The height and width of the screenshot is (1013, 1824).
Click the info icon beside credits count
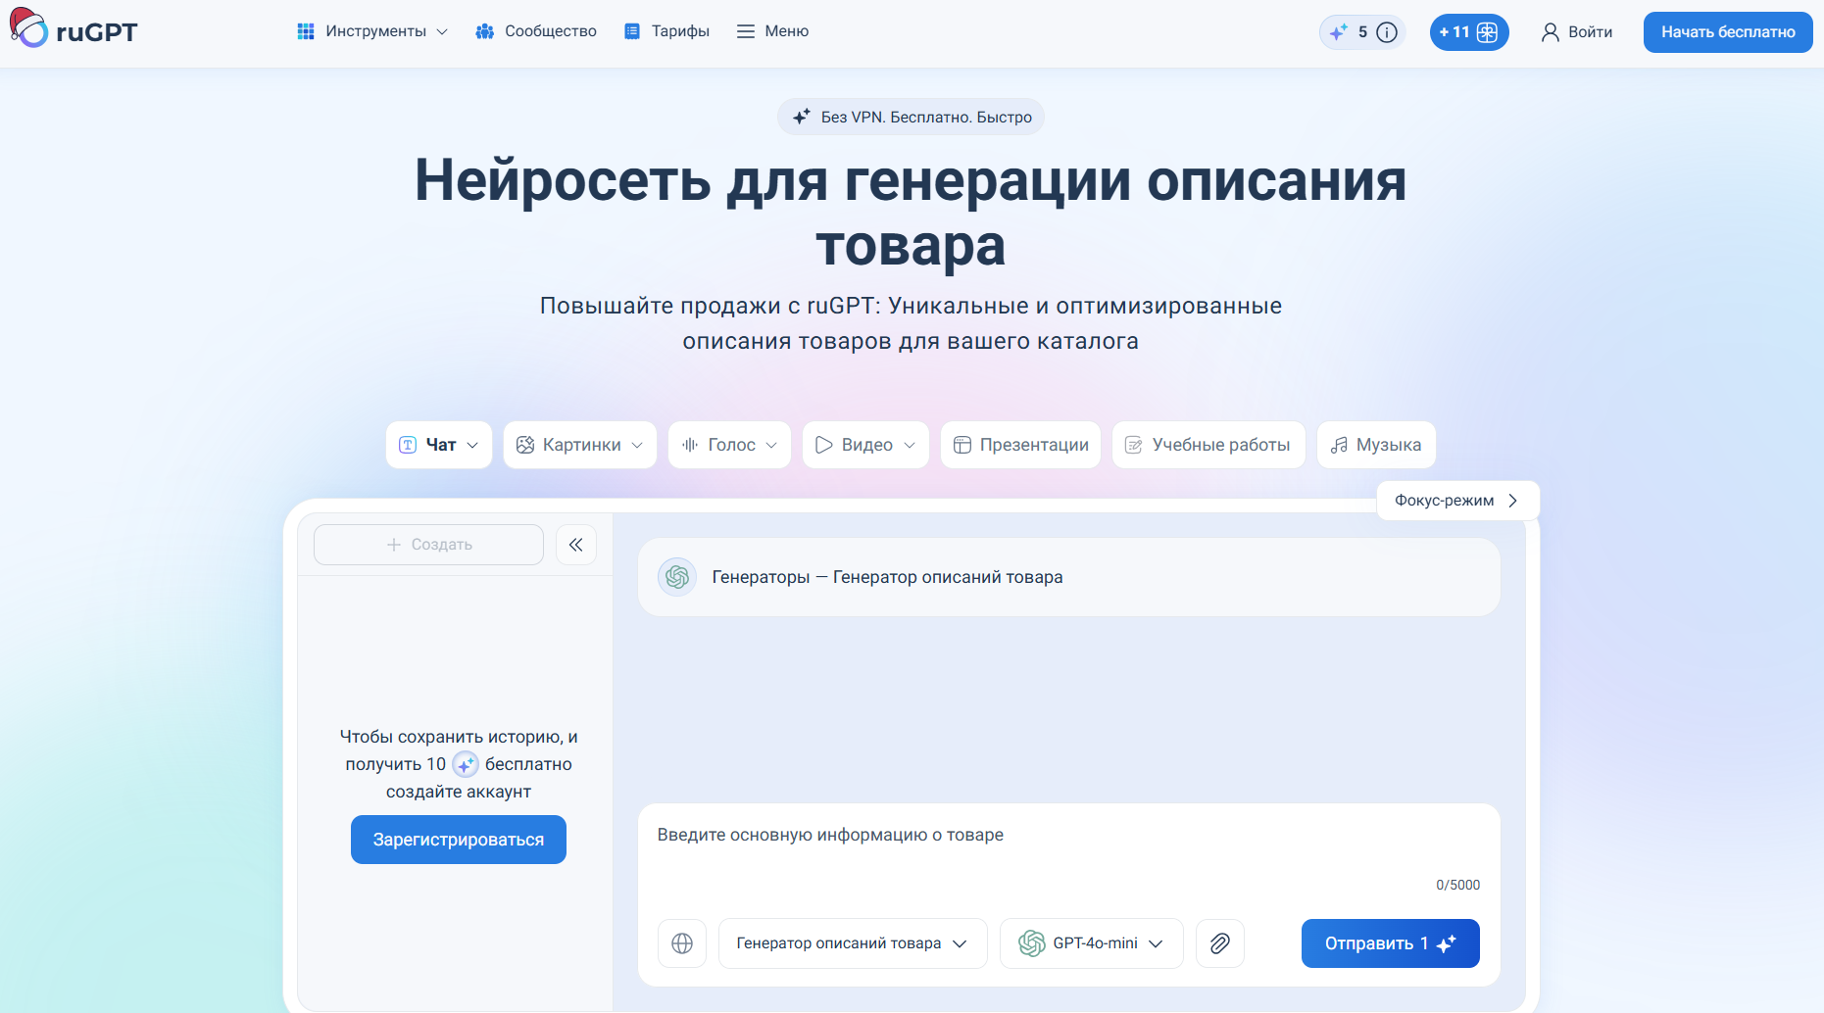[1387, 32]
